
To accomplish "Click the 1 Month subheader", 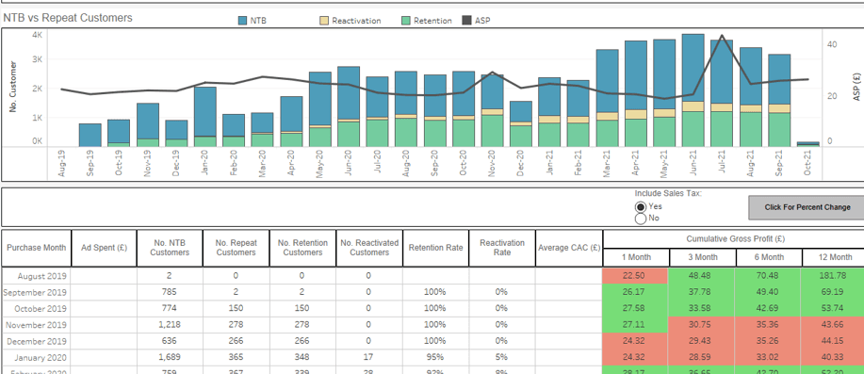I will point(636,257).
